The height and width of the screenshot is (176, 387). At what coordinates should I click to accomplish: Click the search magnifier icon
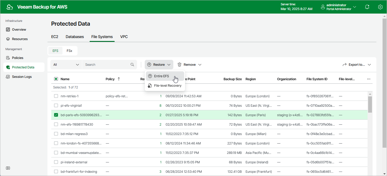(132, 65)
